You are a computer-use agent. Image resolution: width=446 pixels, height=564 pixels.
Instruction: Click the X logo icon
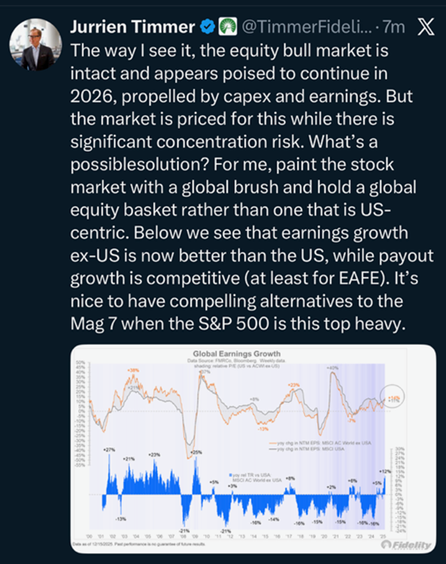pos(425,27)
